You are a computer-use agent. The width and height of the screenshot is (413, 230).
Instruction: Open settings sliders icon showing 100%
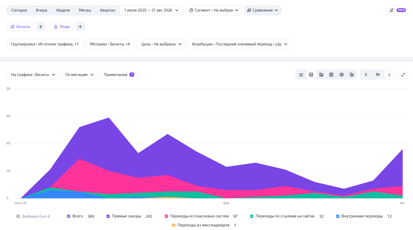tap(398, 10)
